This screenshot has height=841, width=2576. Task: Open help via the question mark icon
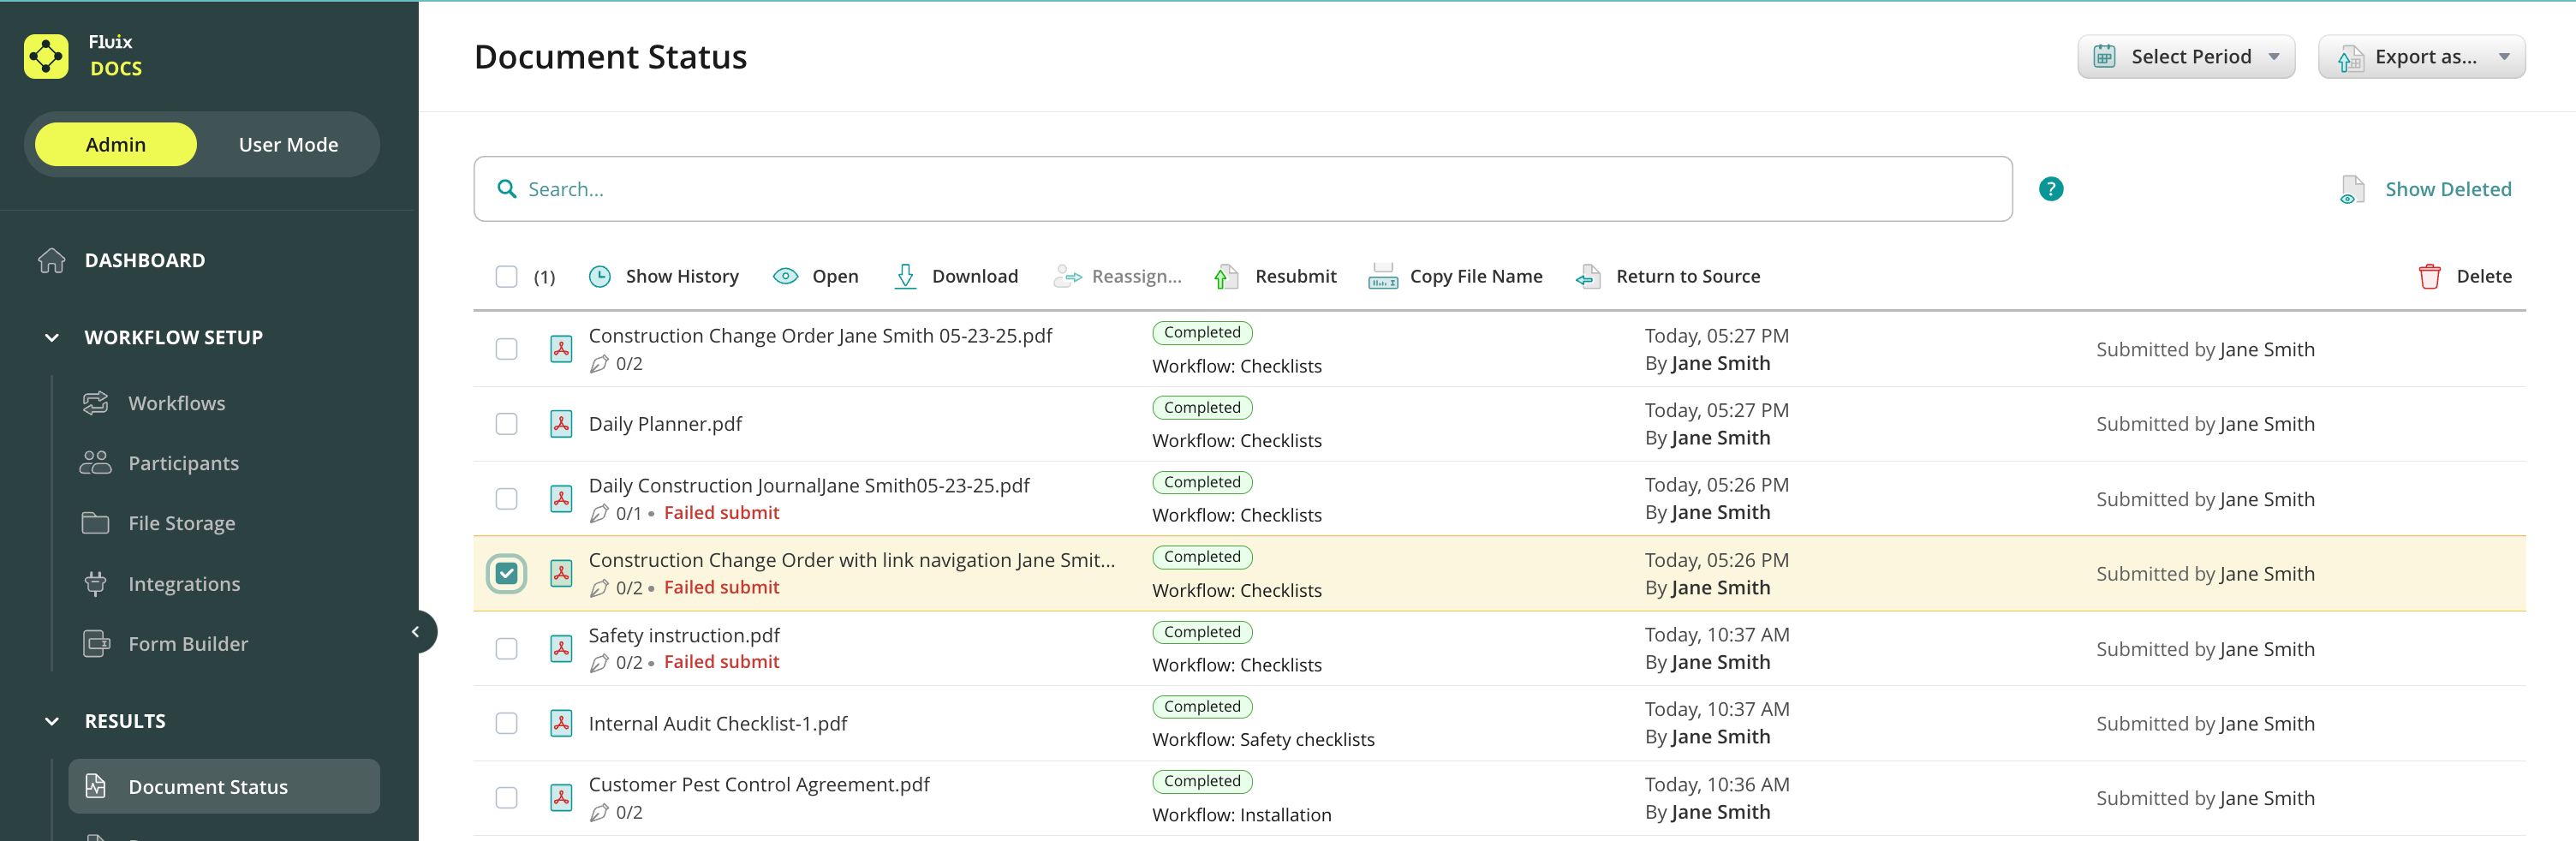[x=2050, y=189]
